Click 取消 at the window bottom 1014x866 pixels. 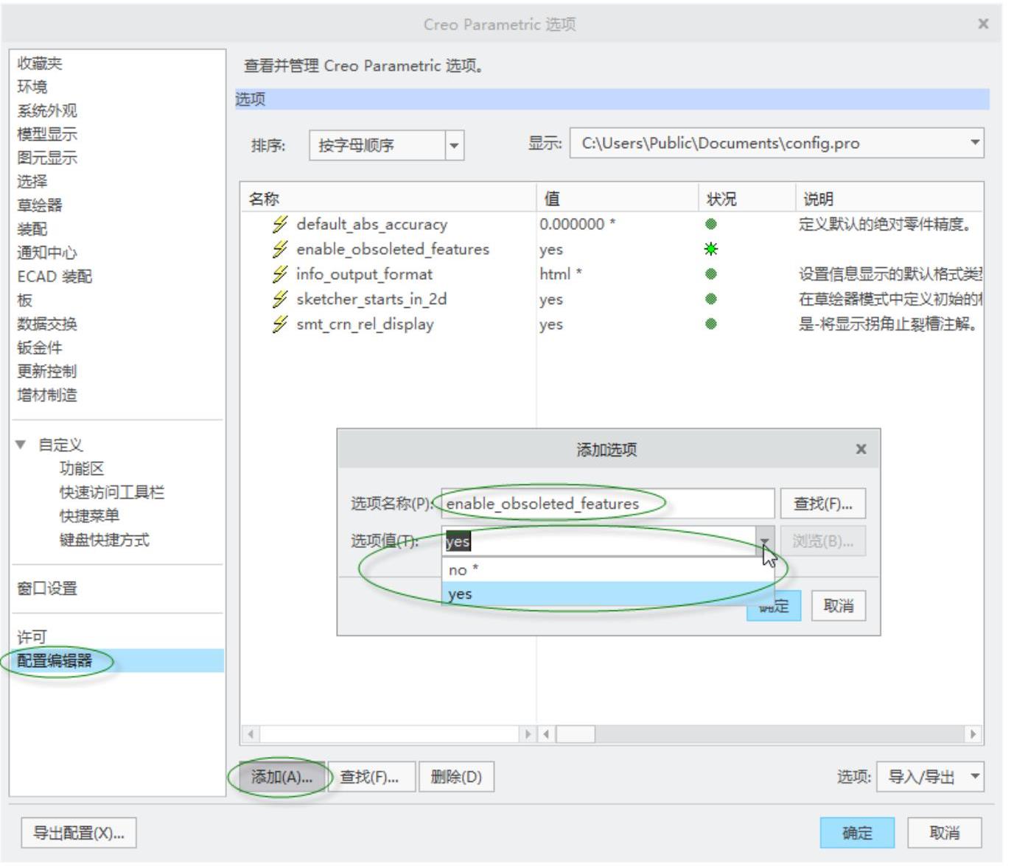tap(944, 833)
